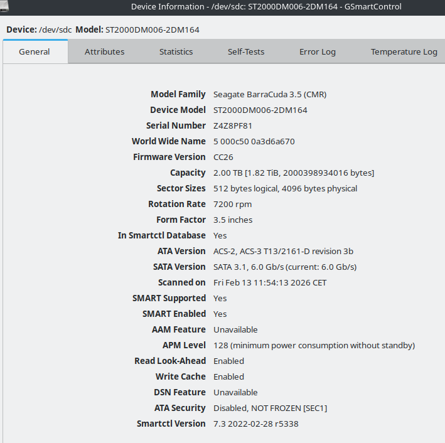Click the Serial Number label
Viewport: 445px width, 443px height.
(x=176, y=125)
